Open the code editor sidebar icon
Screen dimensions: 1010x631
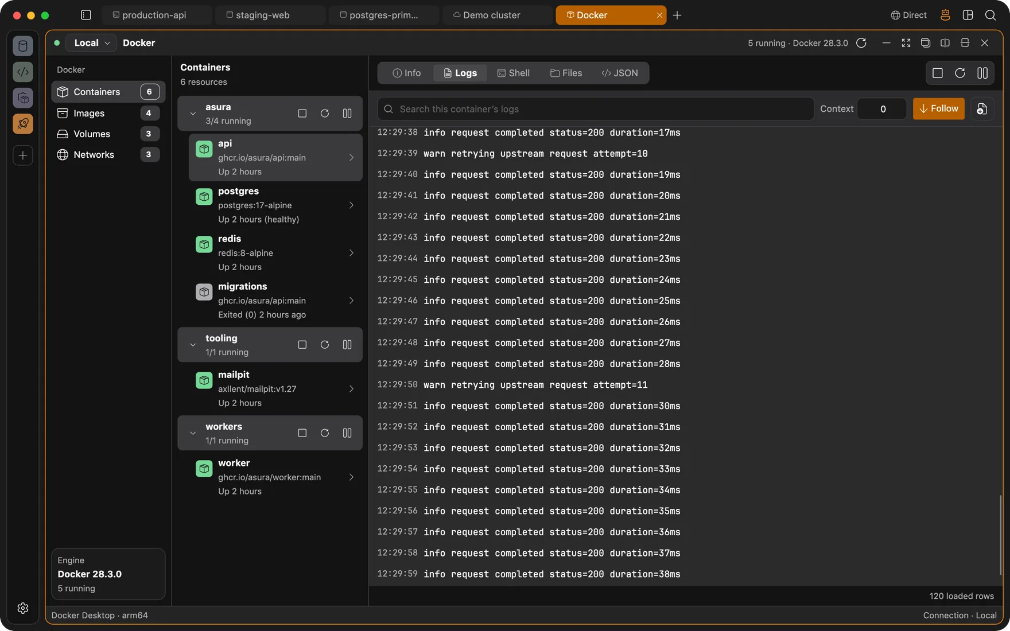[x=23, y=72]
